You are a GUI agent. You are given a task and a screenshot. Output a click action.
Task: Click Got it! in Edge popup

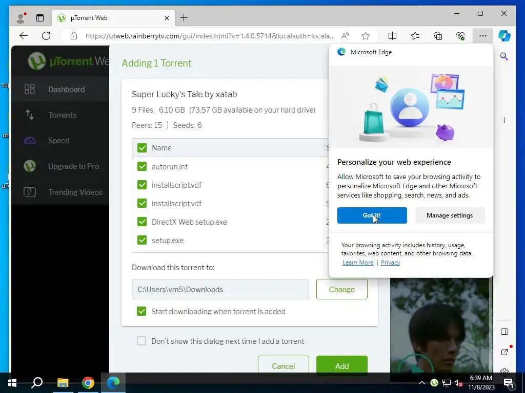(x=372, y=215)
